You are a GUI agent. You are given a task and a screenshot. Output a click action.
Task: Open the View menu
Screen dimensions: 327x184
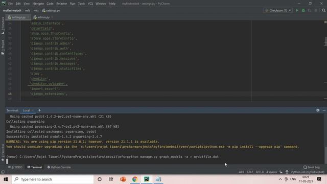tap(27, 4)
